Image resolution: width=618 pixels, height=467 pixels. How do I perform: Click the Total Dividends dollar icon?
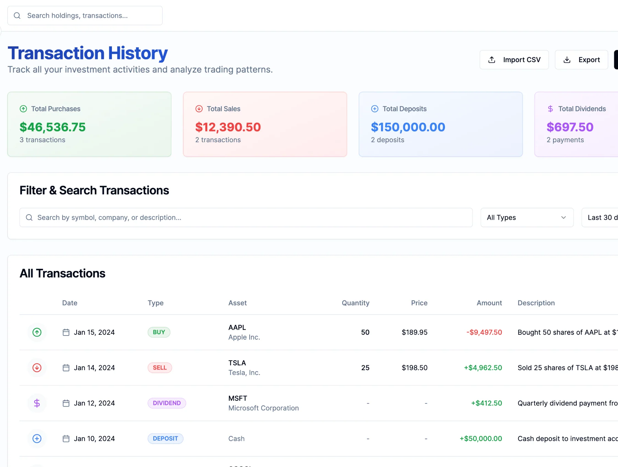tap(550, 109)
